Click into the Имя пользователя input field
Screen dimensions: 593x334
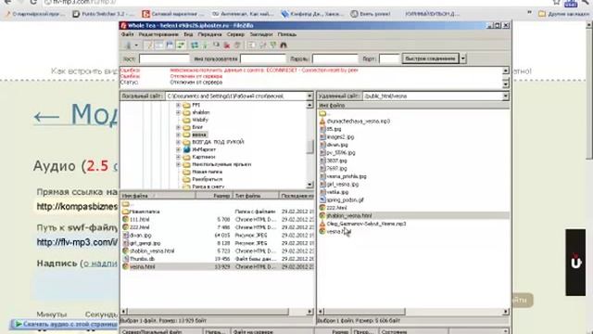(x=263, y=58)
